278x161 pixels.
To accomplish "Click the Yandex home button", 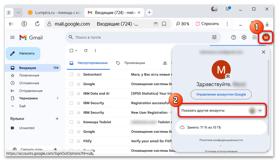I will [24, 24].
